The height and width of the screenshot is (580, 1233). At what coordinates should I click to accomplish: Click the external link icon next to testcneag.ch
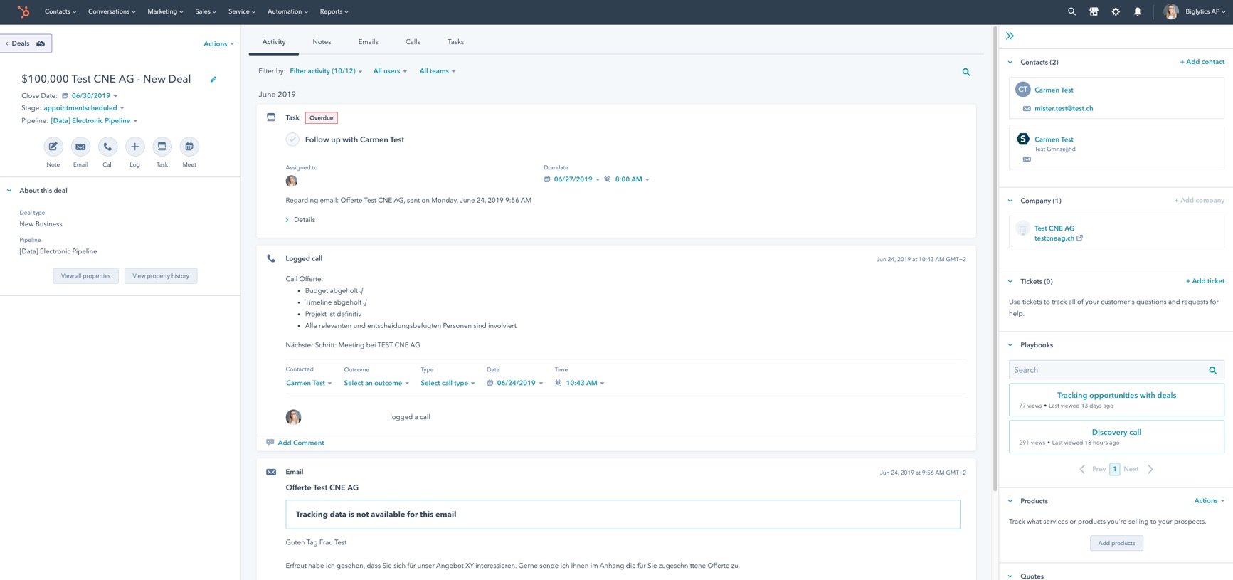[x=1079, y=238]
